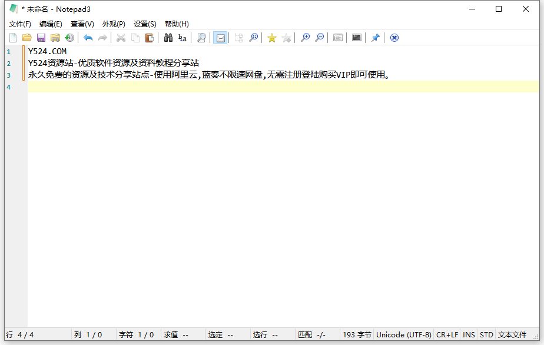Open the 帮助(H) menu
The height and width of the screenshot is (345, 544).
coord(177,24)
